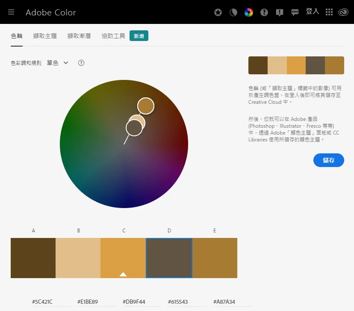Viewport: 354px width, 311px height.
Task: Expand the 單色 harmony rule dropdown
Action: coord(57,63)
